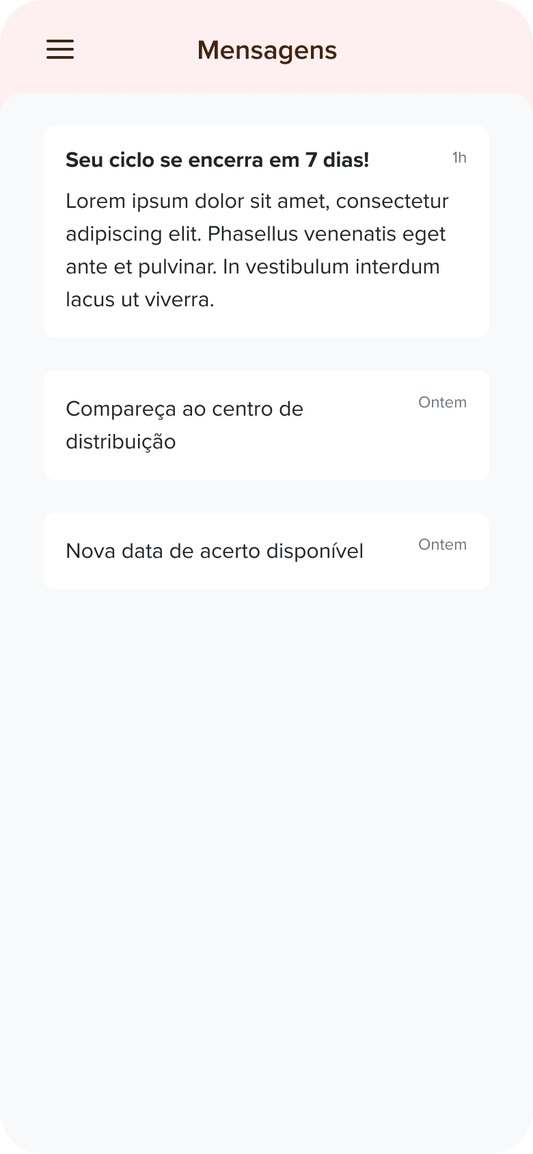Click the 1h timestamp on first message

tap(459, 158)
